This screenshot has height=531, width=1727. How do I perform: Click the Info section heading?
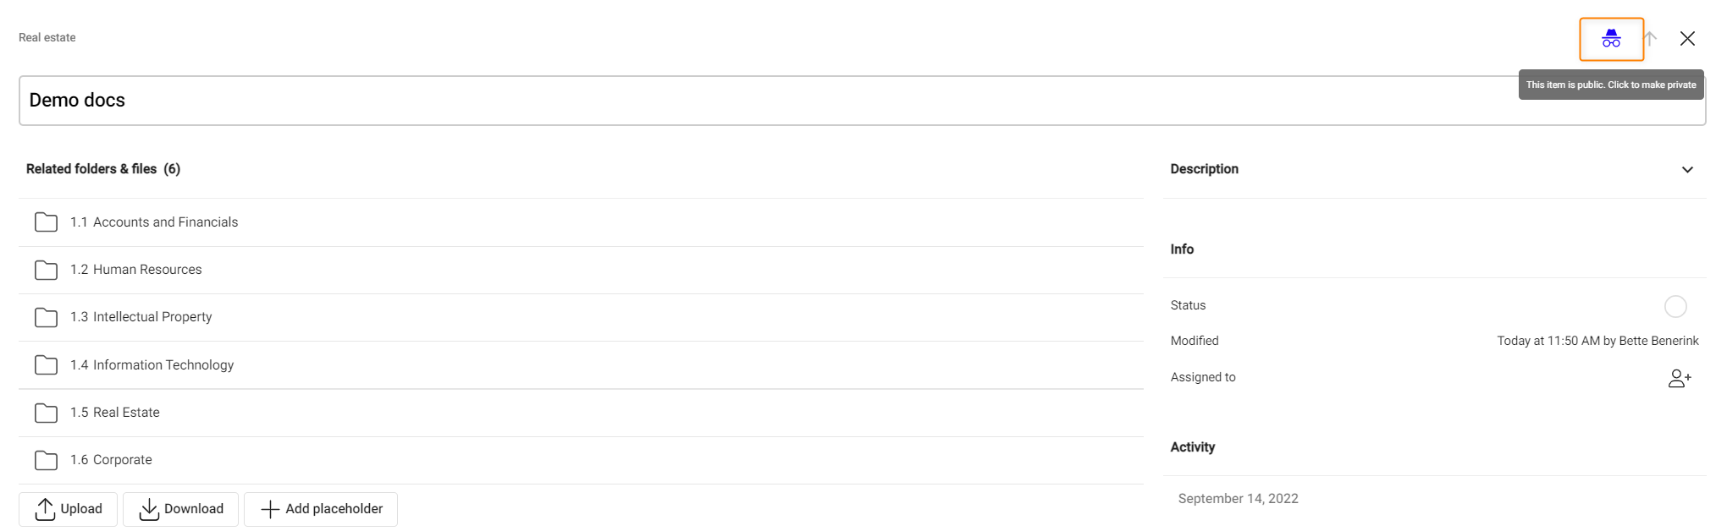pyautogui.click(x=1182, y=249)
